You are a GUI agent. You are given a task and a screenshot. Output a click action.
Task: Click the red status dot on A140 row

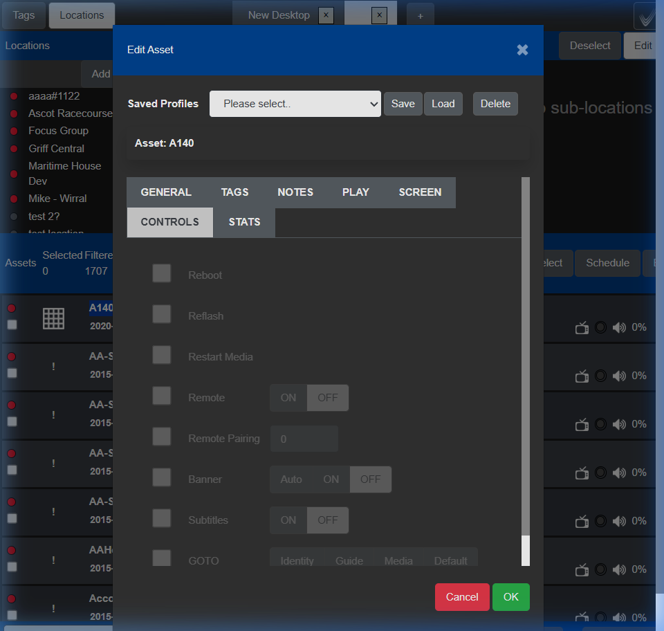12,309
